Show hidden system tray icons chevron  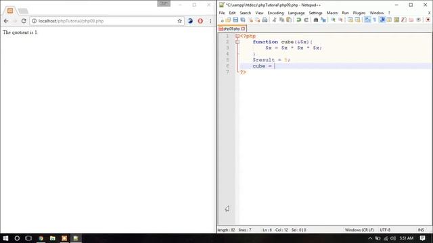[x=370, y=238]
